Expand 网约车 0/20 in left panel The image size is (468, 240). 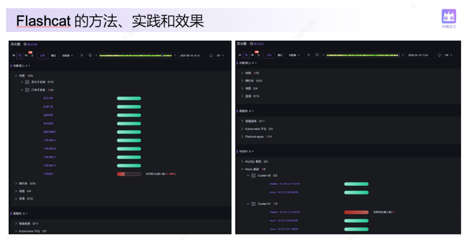[x=16, y=183]
